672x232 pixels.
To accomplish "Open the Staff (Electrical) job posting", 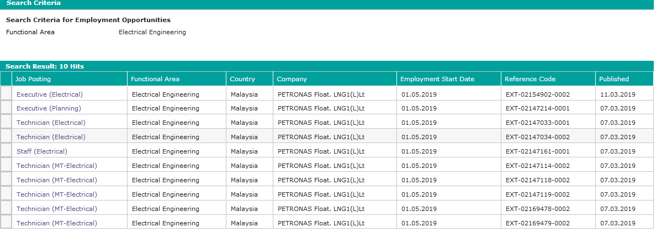I will pos(41,151).
